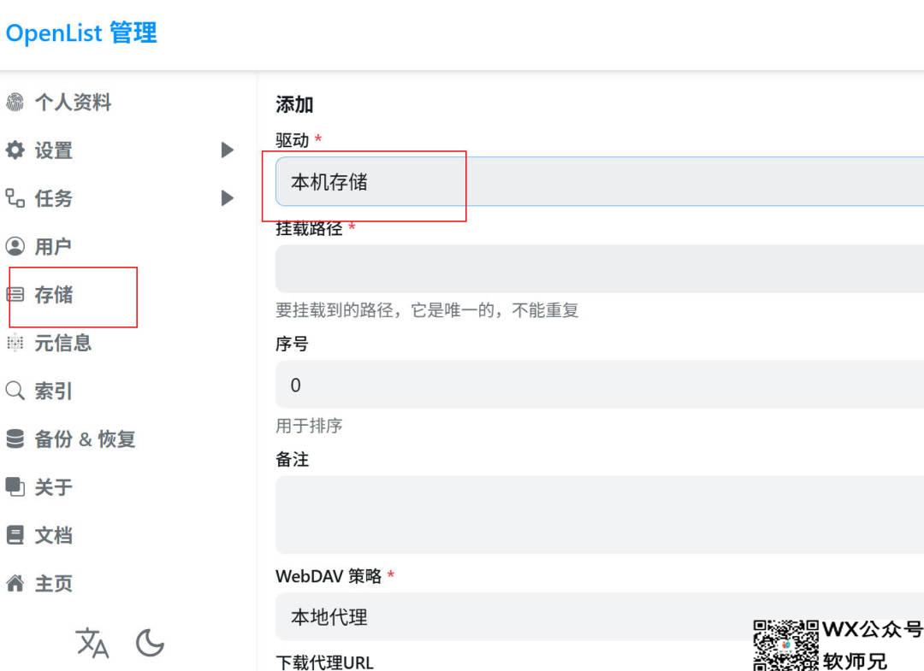This screenshot has height=671, width=924.
Task: Click the hint text 要挂载到的路径，它是唯一的，不能重复
Action: point(427,309)
